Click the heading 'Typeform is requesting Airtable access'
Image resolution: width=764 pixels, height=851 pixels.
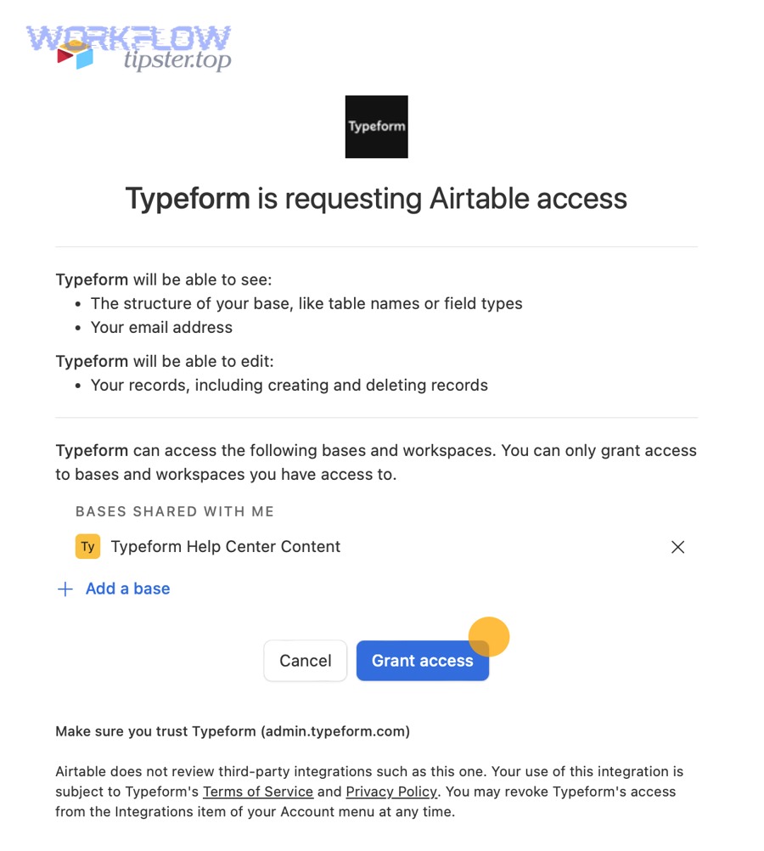[376, 199]
